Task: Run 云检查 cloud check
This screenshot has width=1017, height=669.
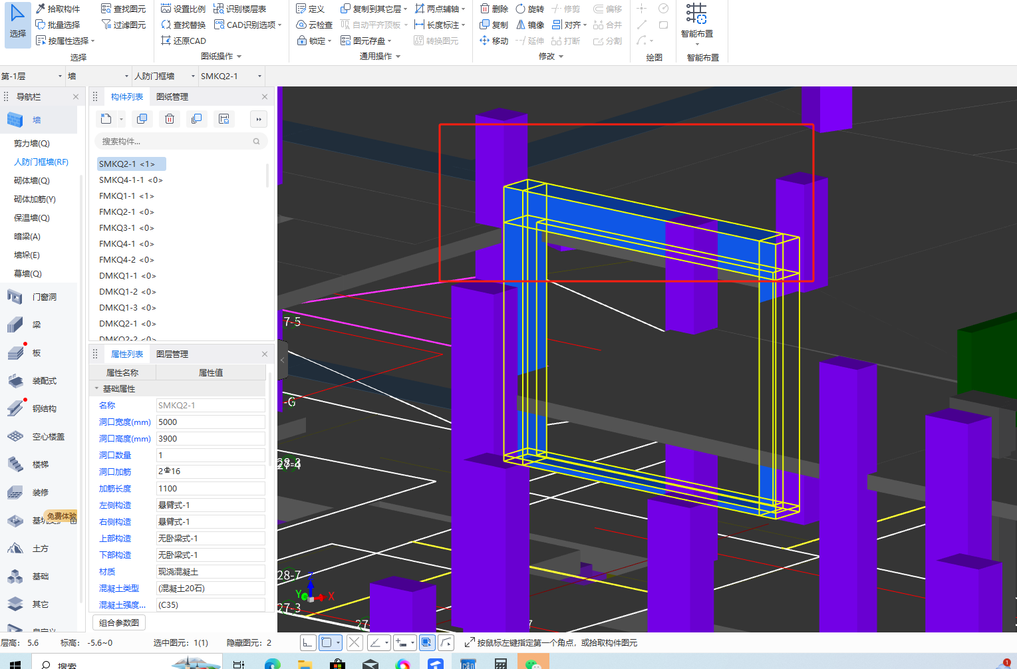Action: (315, 25)
